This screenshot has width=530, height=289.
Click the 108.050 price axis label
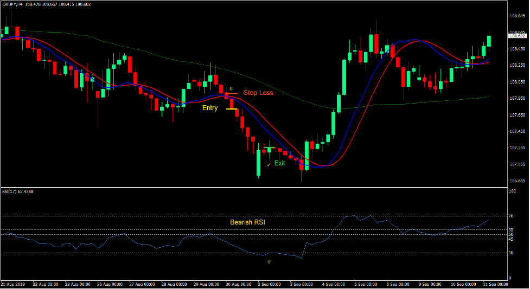pyautogui.click(x=518, y=82)
